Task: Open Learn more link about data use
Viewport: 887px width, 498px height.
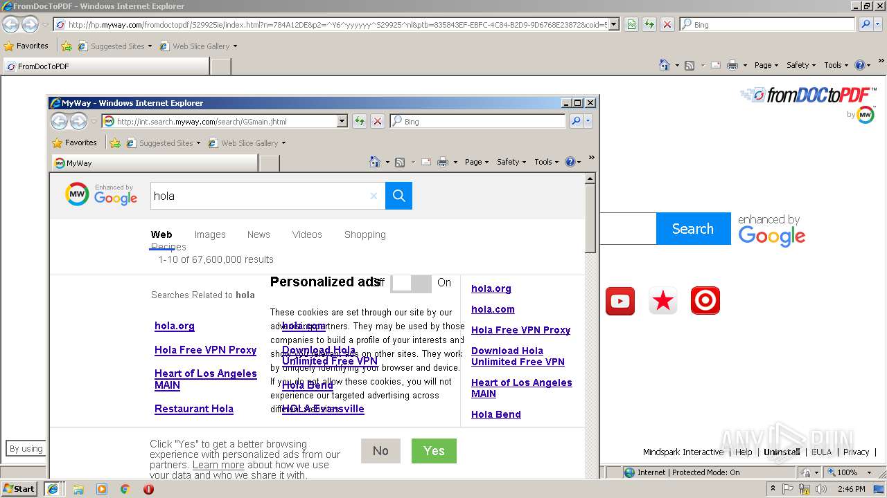Action: coord(218,465)
